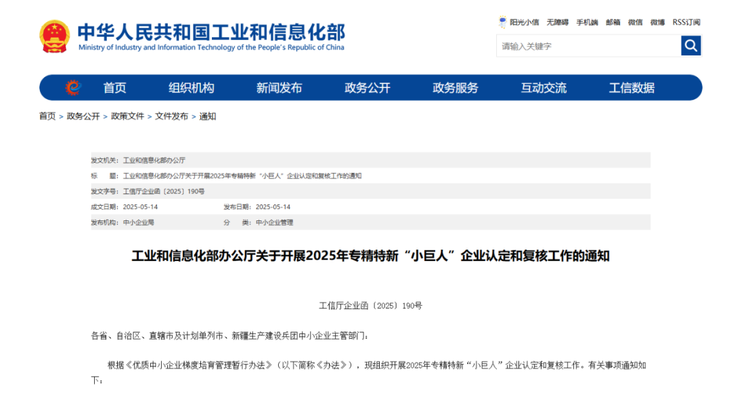Viewport: 731px width, 393px height.
Task: Open the 组织机构 navigation menu
Action: (x=192, y=87)
